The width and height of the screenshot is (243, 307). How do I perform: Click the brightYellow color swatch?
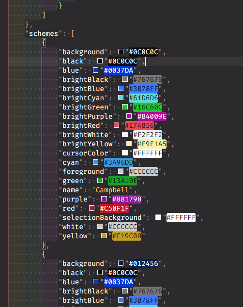click(x=129, y=144)
